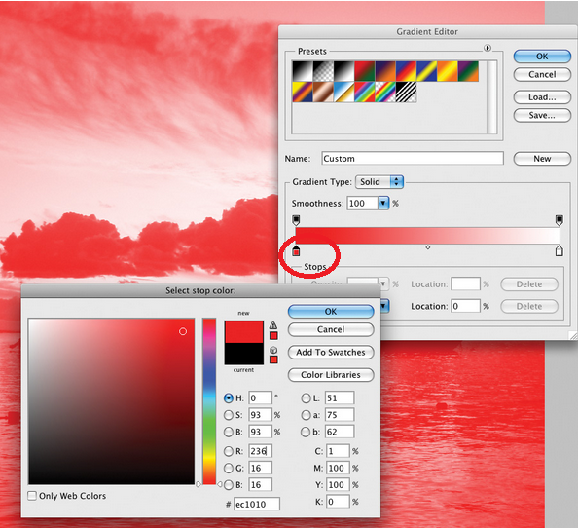Select the B brightness radio button

229,432
